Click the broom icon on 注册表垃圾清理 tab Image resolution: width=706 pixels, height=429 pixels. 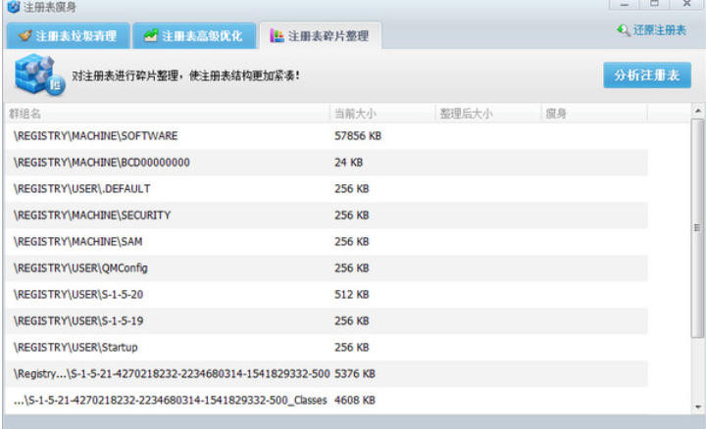(25, 37)
